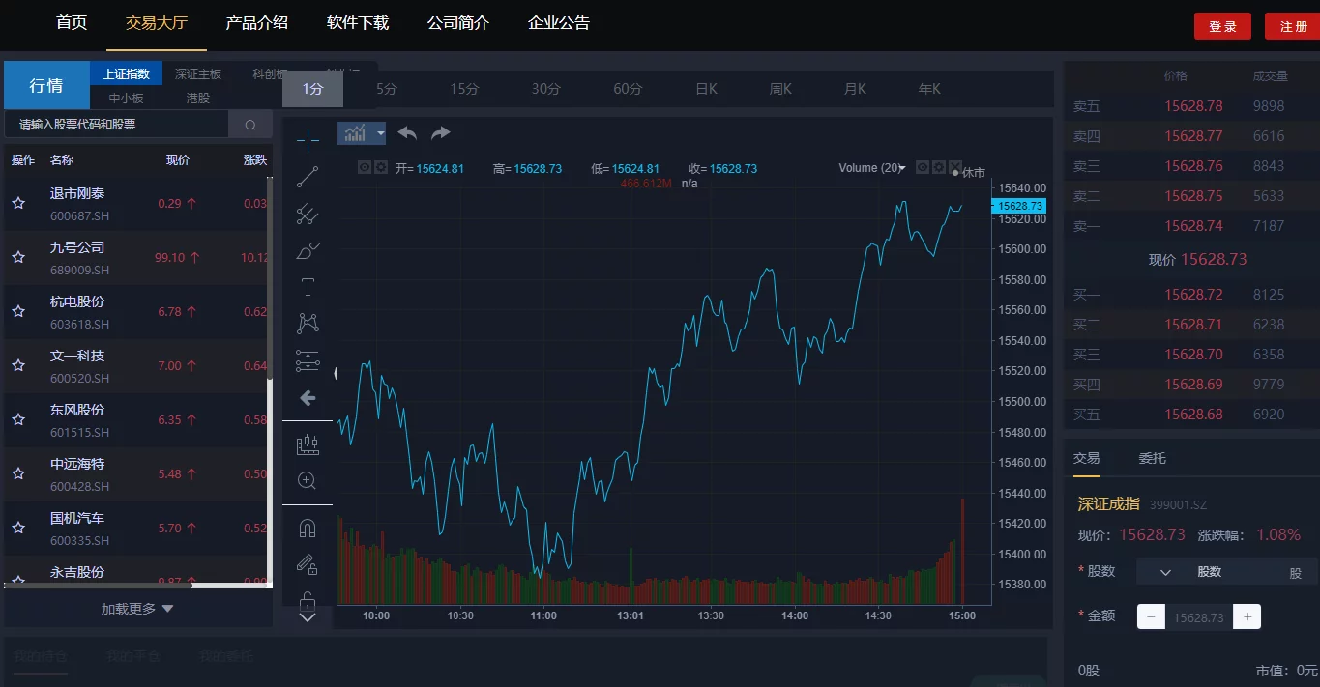Screen dimensions: 1320x687
Task: Remove the Volume indicator
Action: pyautogui.click(x=955, y=167)
